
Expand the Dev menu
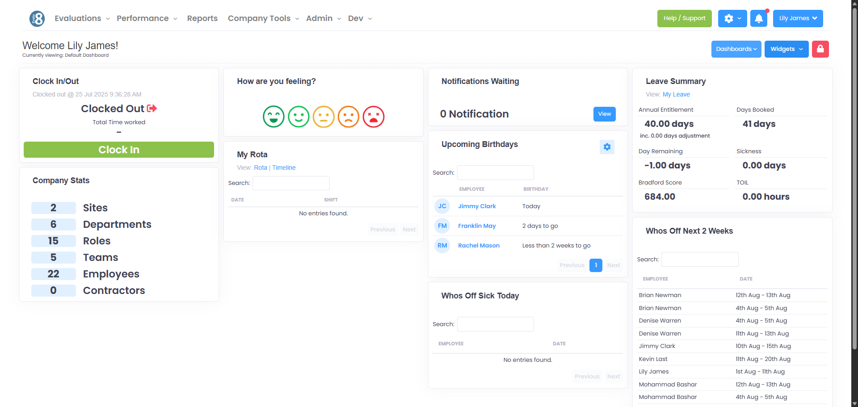360,18
